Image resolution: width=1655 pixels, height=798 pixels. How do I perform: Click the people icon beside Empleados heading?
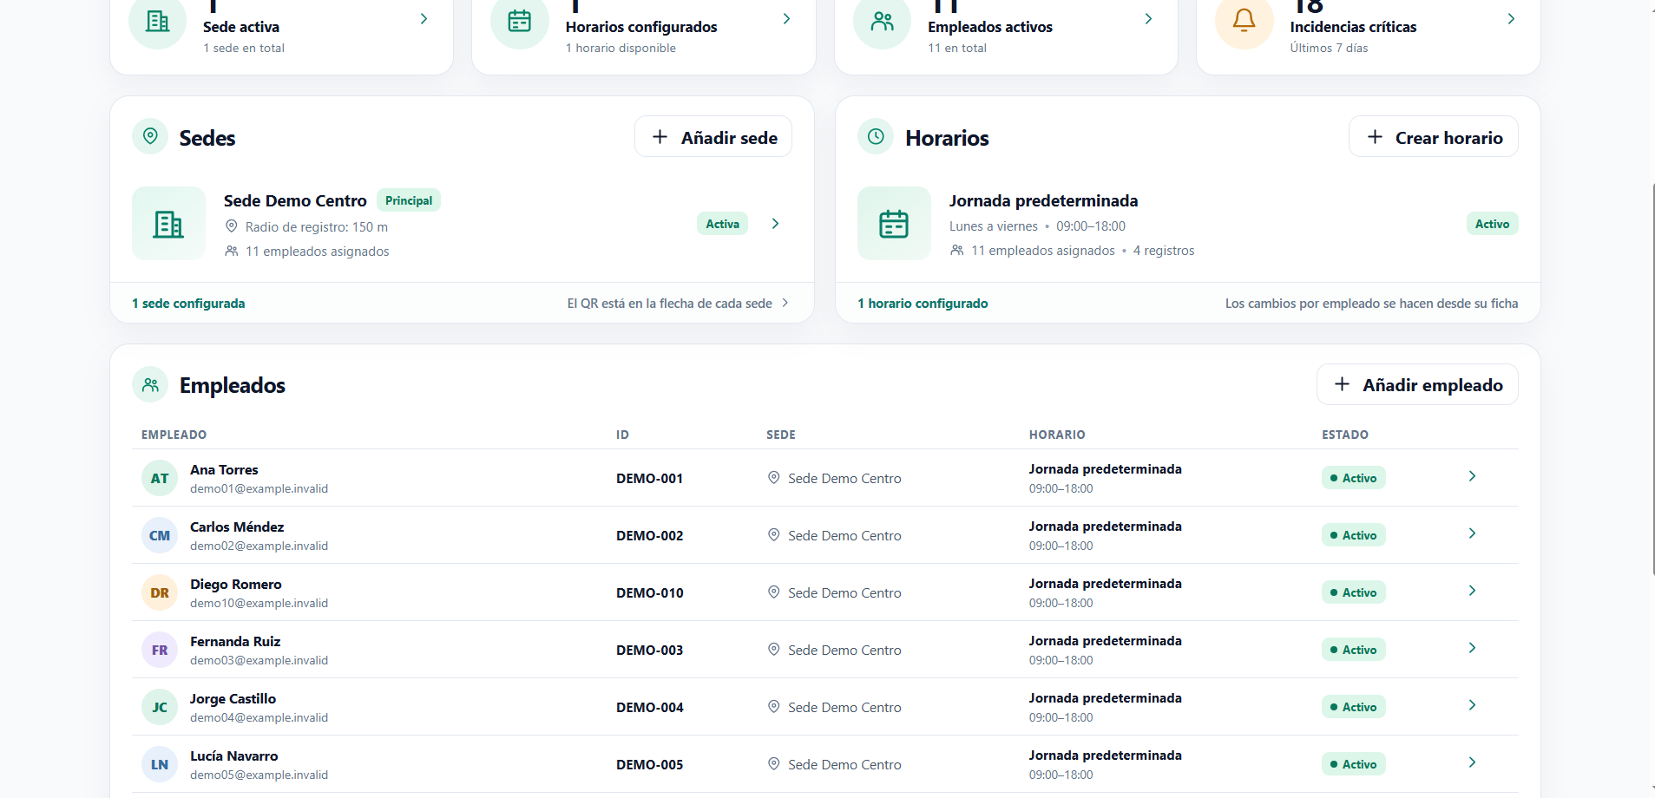coord(150,384)
